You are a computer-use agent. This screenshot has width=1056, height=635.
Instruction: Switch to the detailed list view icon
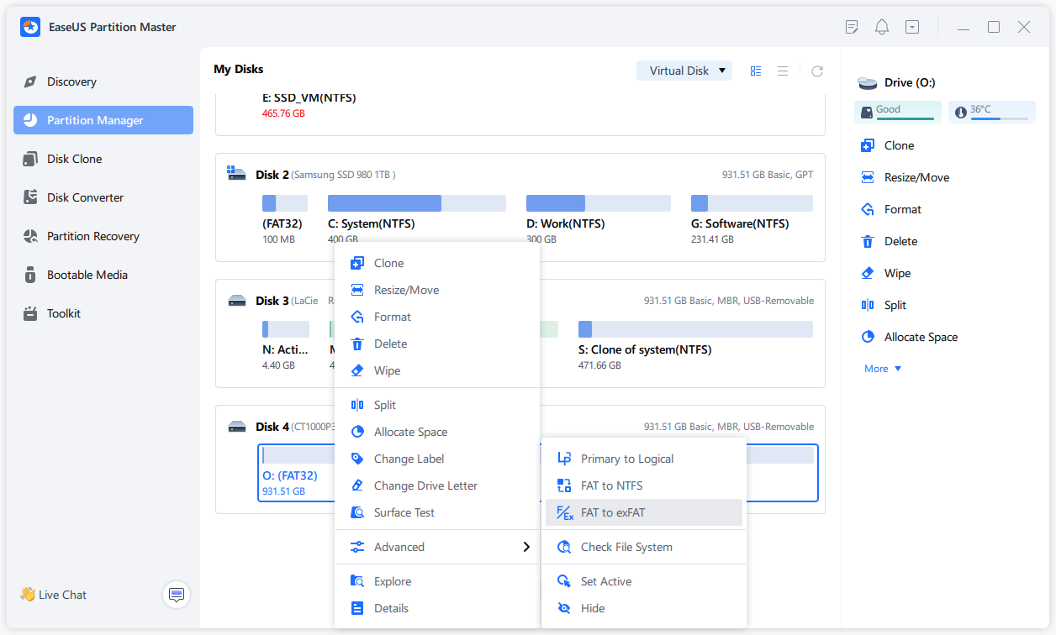point(756,71)
